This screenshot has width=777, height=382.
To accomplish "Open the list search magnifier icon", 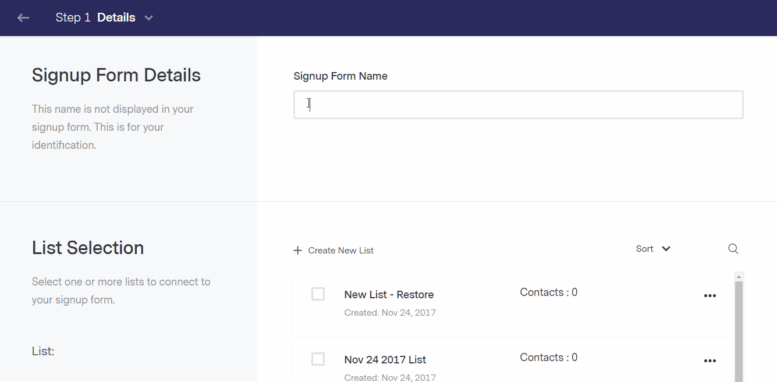I will pos(733,249).
